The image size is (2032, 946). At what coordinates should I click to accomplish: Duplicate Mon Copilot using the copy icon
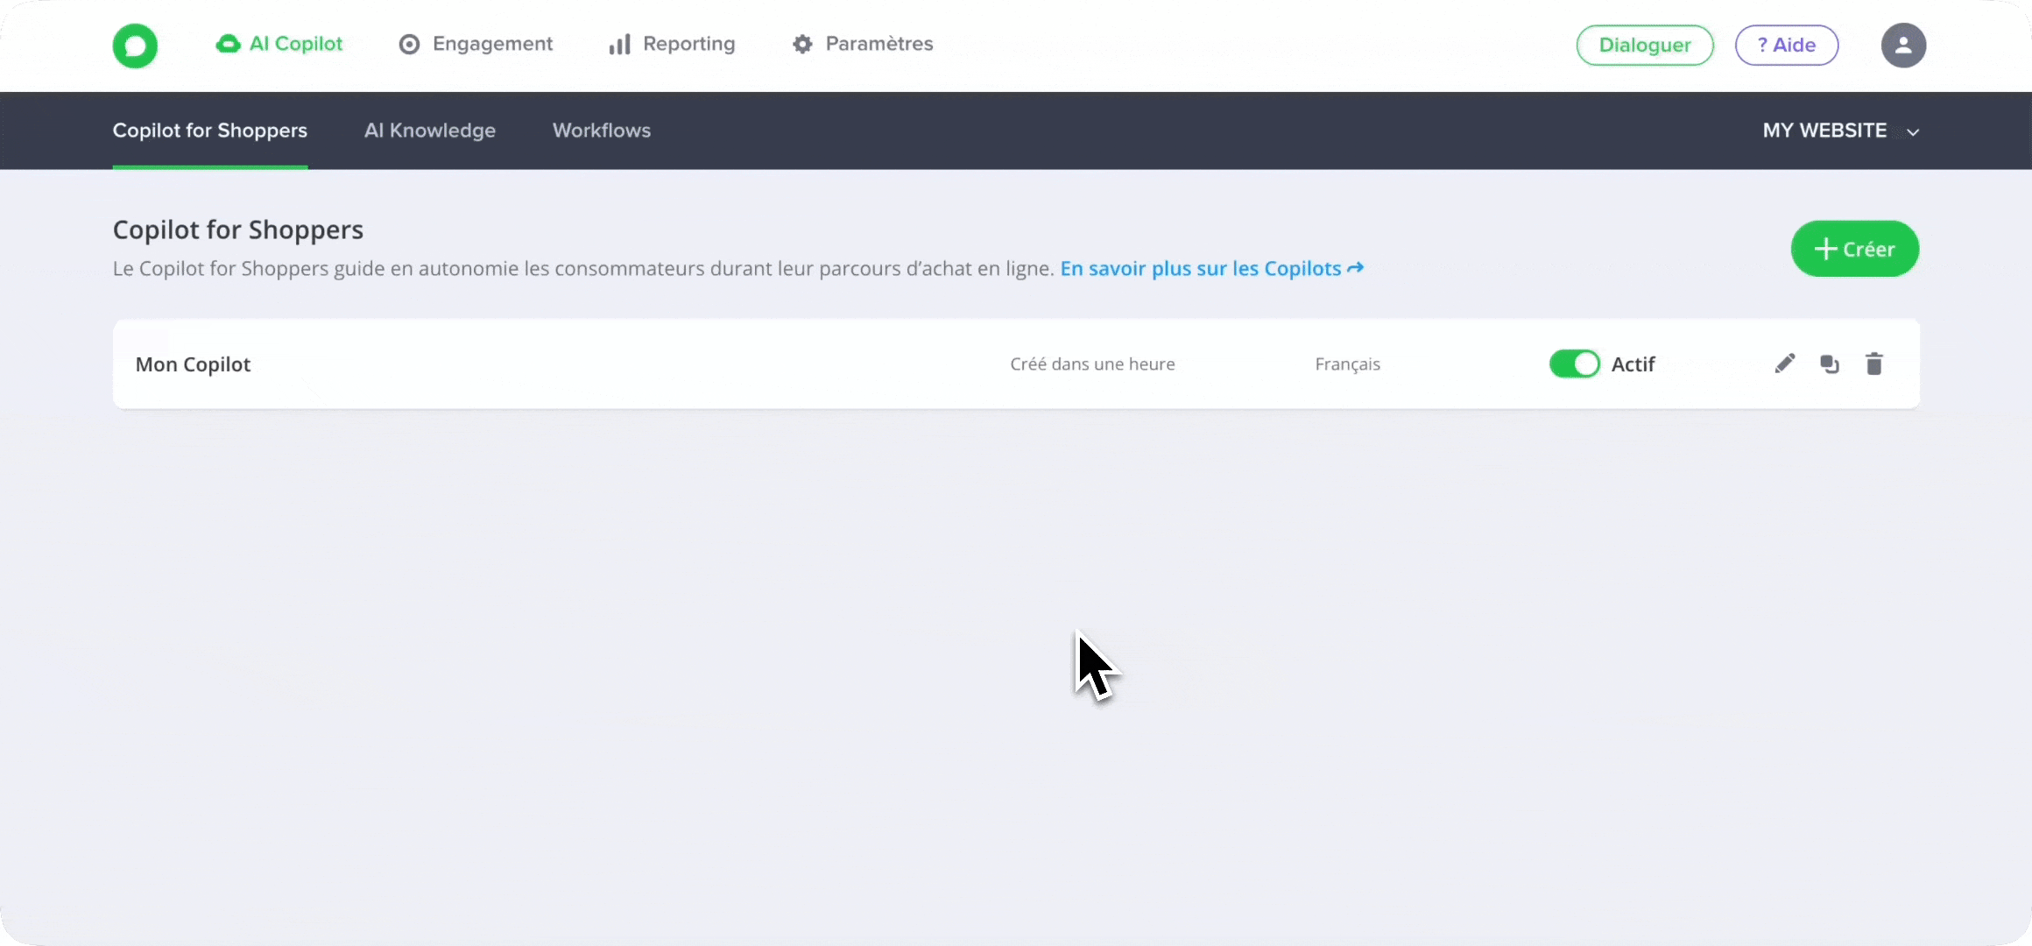click(1830, 364)
